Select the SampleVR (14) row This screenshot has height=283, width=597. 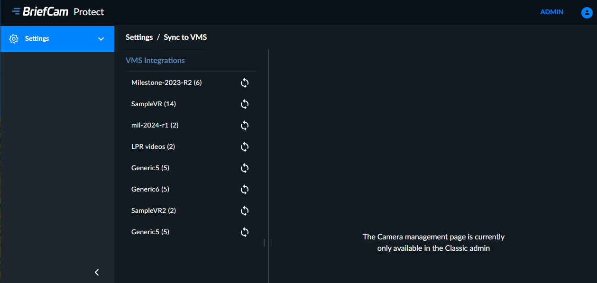191,104
